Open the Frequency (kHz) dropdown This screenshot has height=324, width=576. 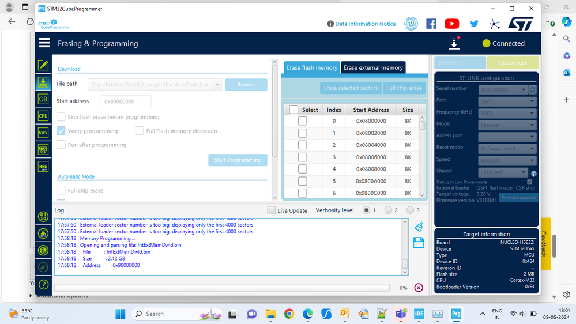point(507,113)
